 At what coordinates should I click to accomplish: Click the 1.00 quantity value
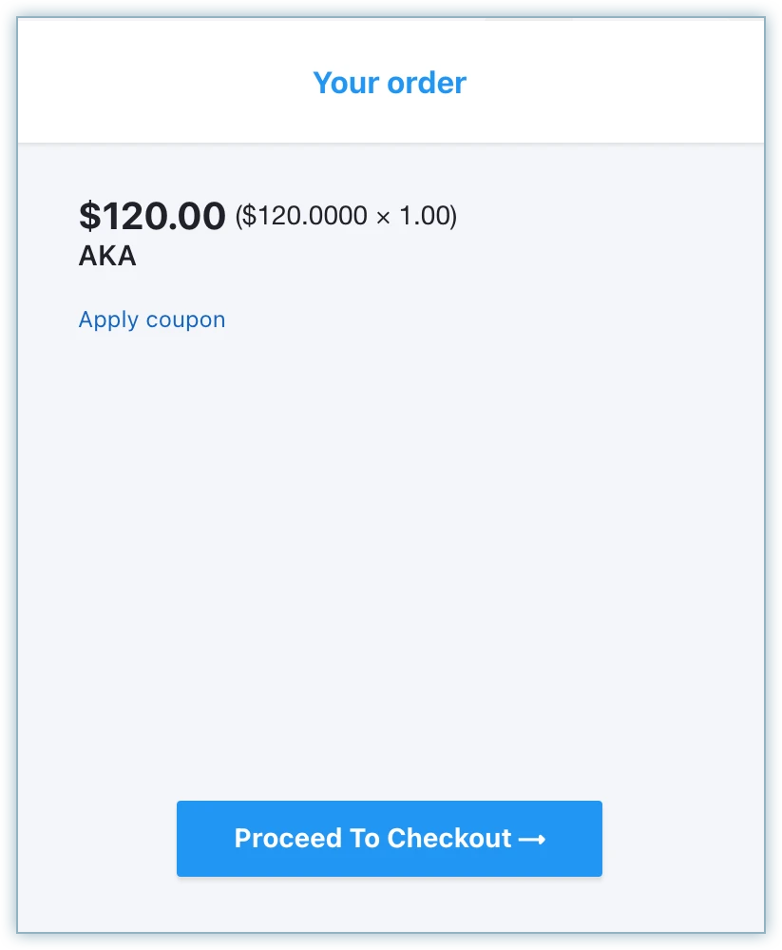coord(423,217)
